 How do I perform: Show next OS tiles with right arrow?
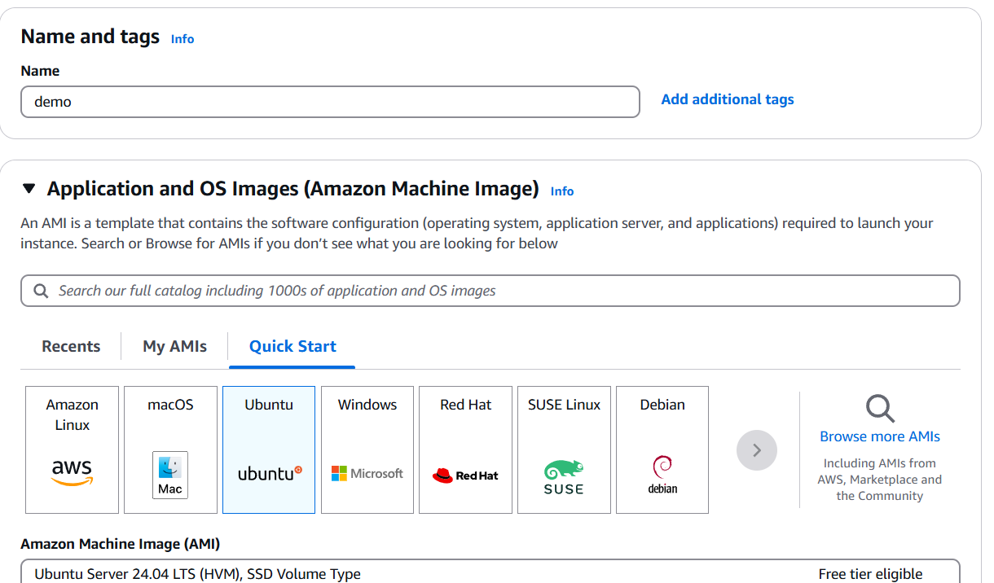[x=757, y=450]
